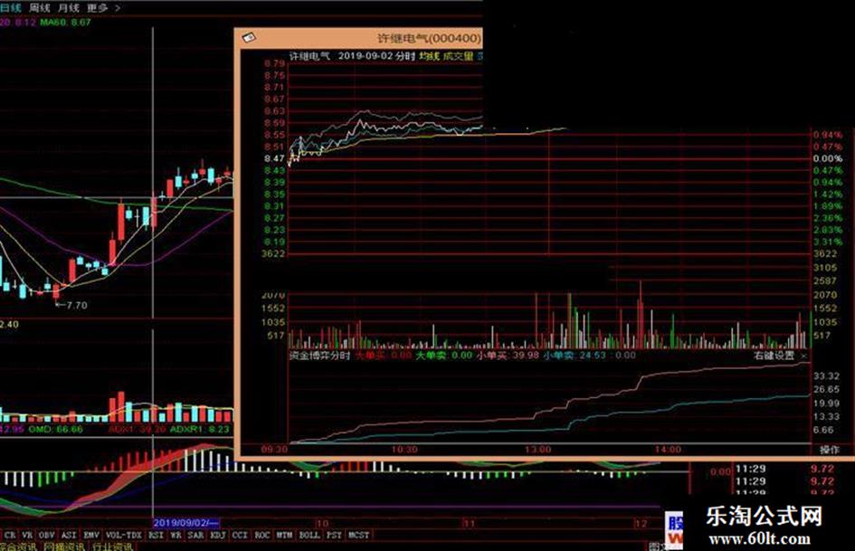Select the ROC indicator tab

click(x=262, y=536)
